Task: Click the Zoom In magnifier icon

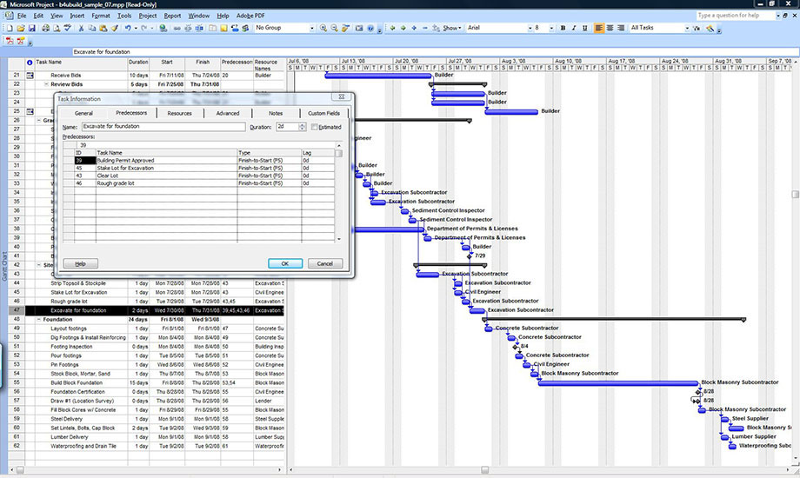Action: (x=323, y=28)
